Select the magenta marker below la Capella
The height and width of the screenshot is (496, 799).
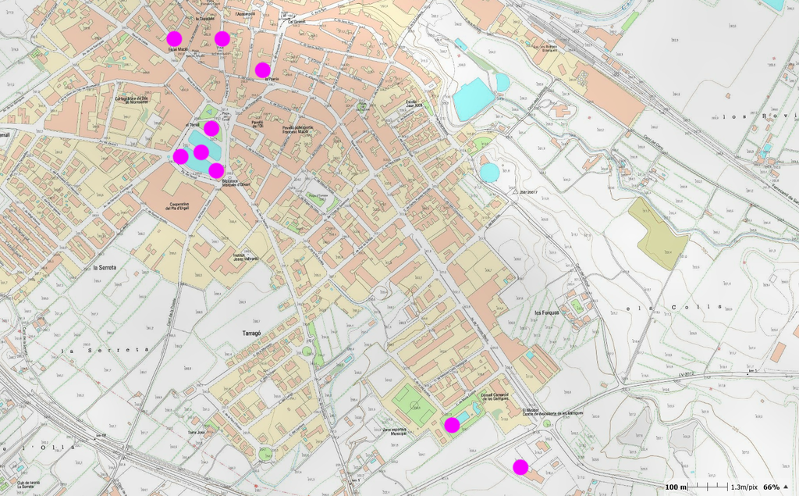tap(222, 38)
